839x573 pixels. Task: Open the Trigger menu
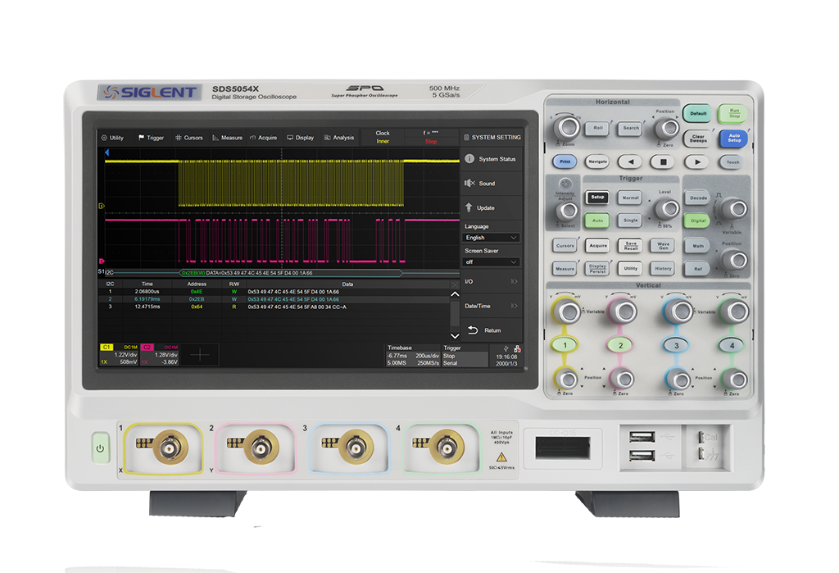152,138
